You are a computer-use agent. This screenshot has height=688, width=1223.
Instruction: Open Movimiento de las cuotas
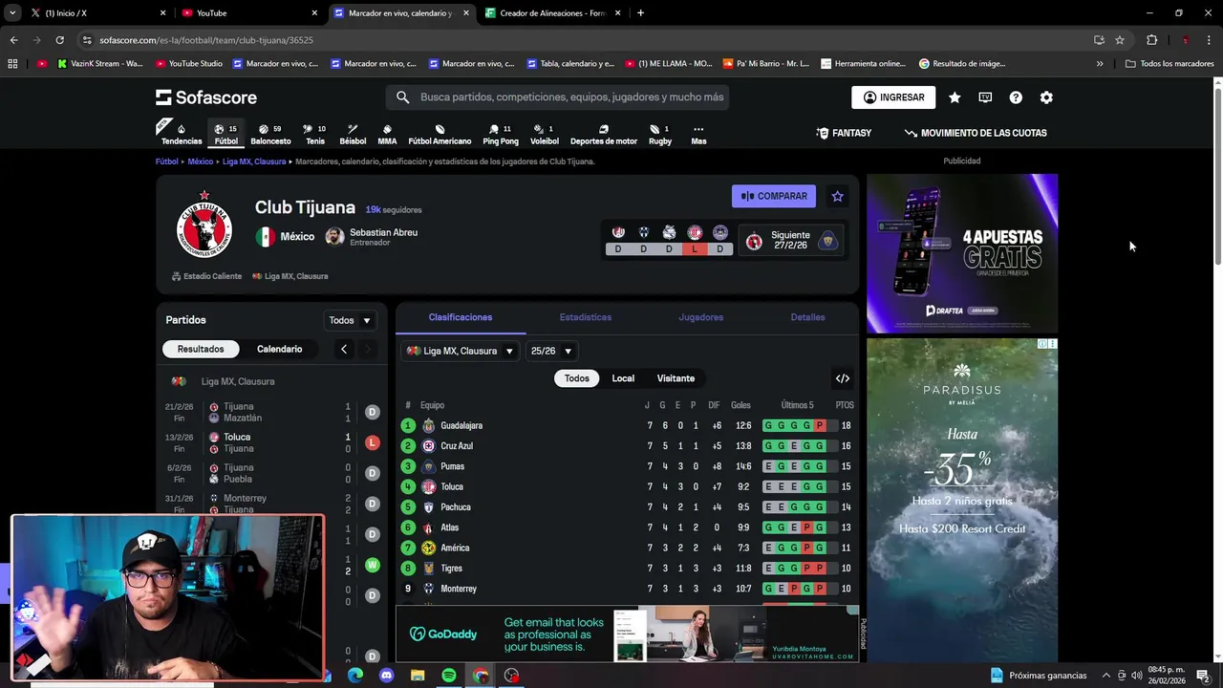pos(976,133)
